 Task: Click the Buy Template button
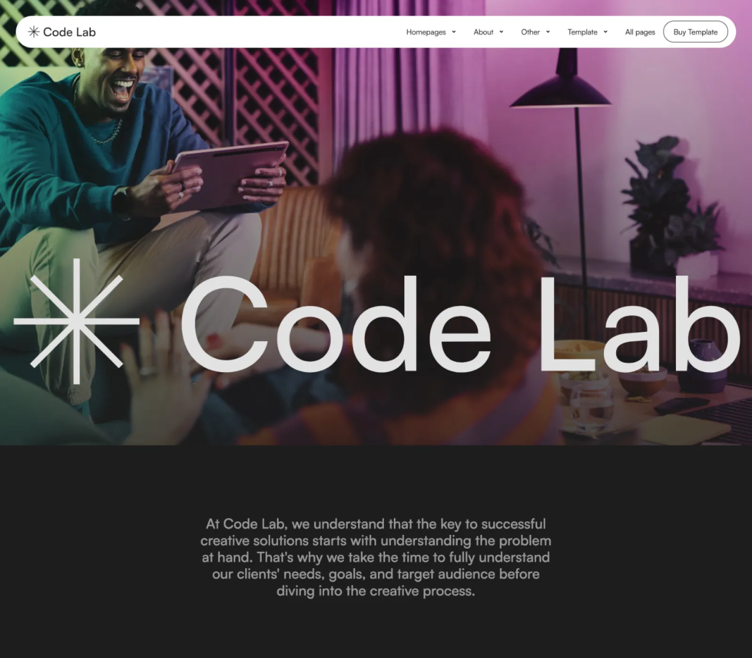click(695, 32)
